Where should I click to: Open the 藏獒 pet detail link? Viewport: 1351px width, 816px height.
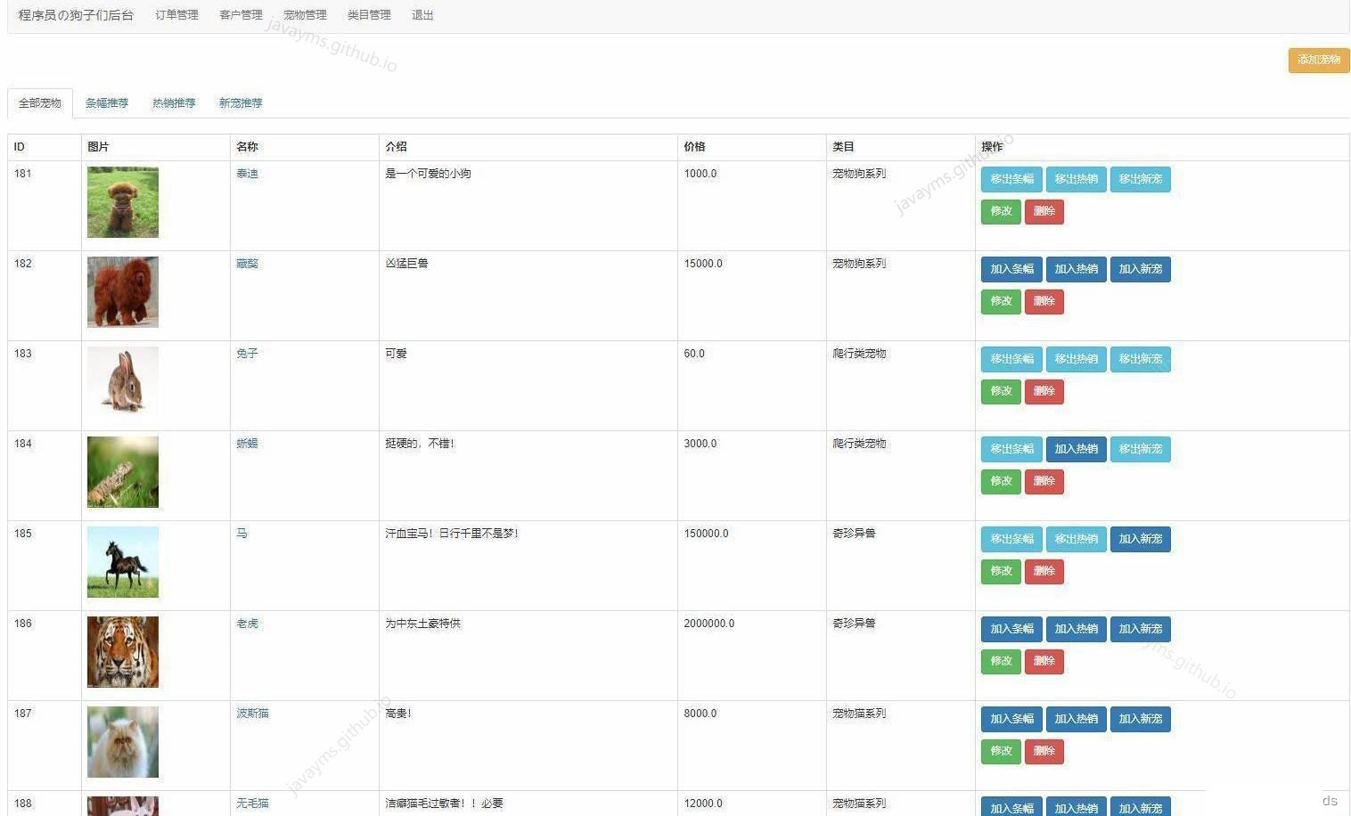pos(247,263)
